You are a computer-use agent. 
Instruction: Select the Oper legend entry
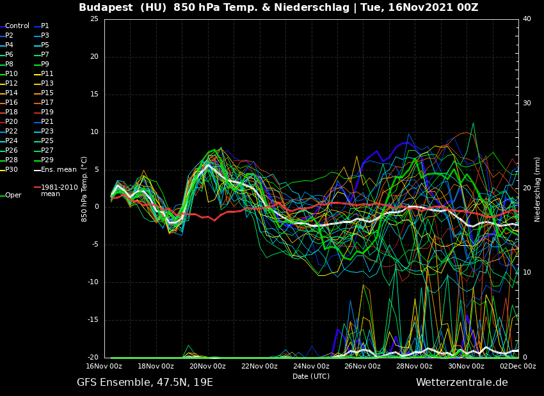click(x=13, y=195)
